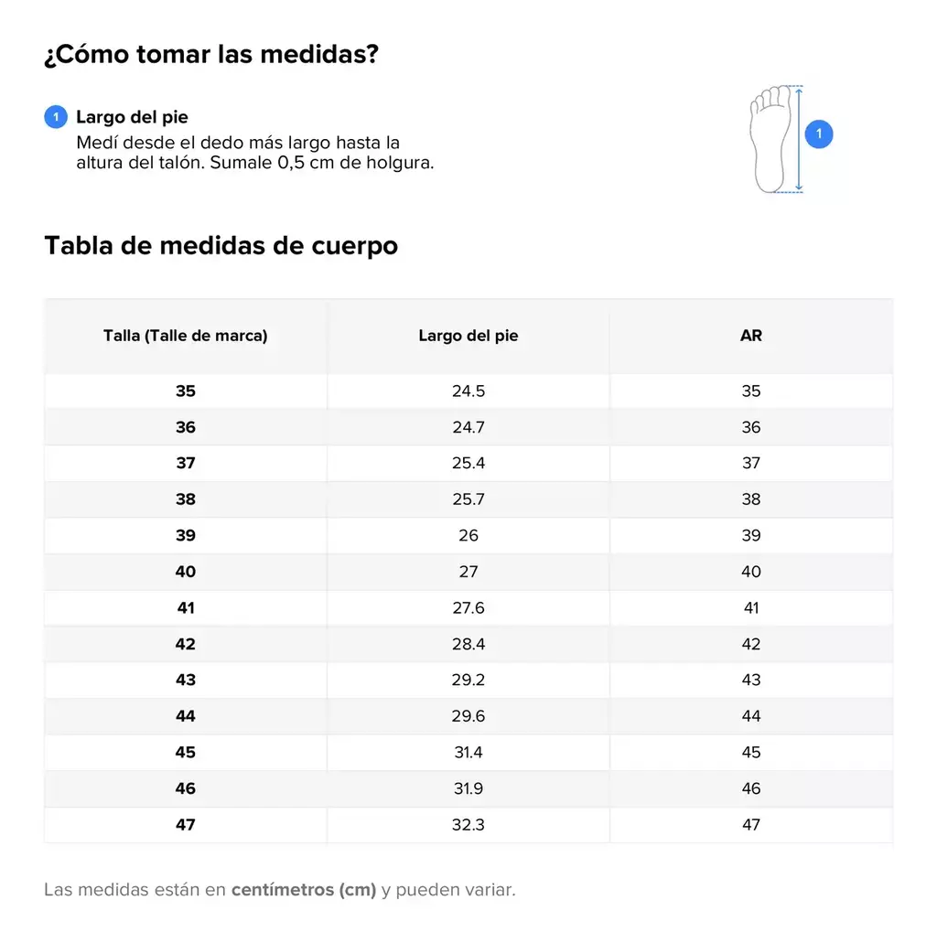
Task: Click the "Largo del pie" table column header
Action: coord(468,336)
